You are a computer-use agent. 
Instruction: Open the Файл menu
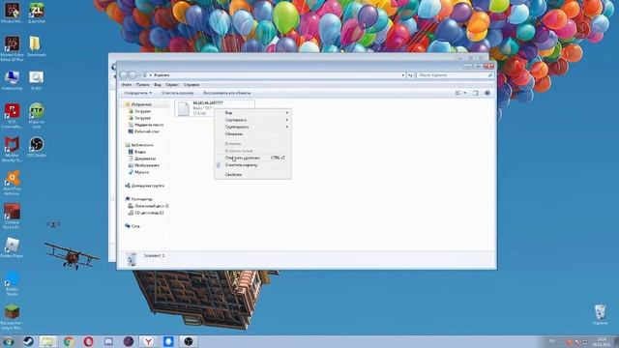(x=127, y=85)
